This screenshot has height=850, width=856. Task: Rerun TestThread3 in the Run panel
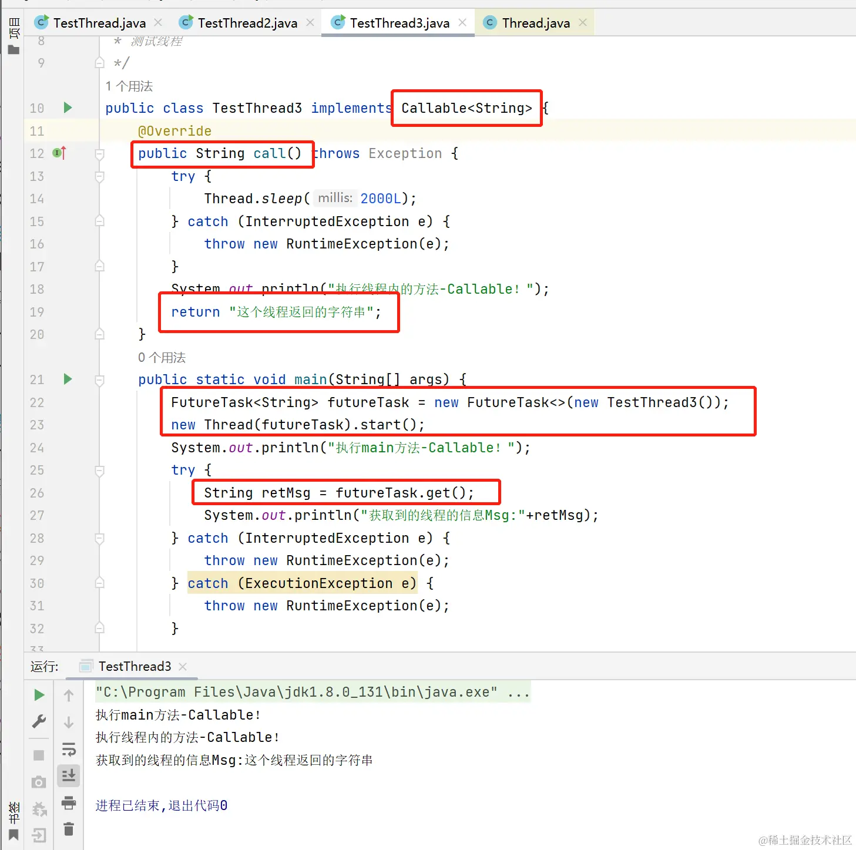39,695
